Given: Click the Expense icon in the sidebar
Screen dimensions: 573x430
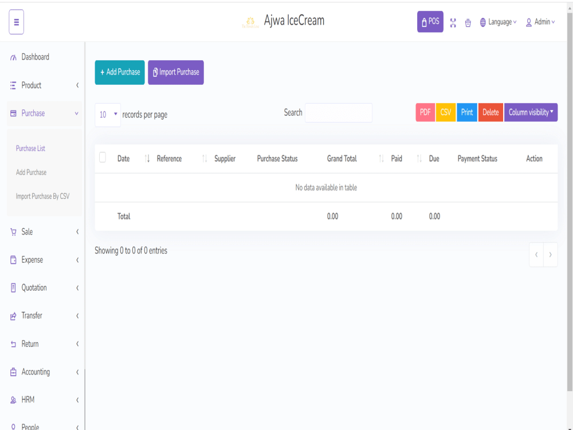Looking at the screenshot, I should (12, 260).
